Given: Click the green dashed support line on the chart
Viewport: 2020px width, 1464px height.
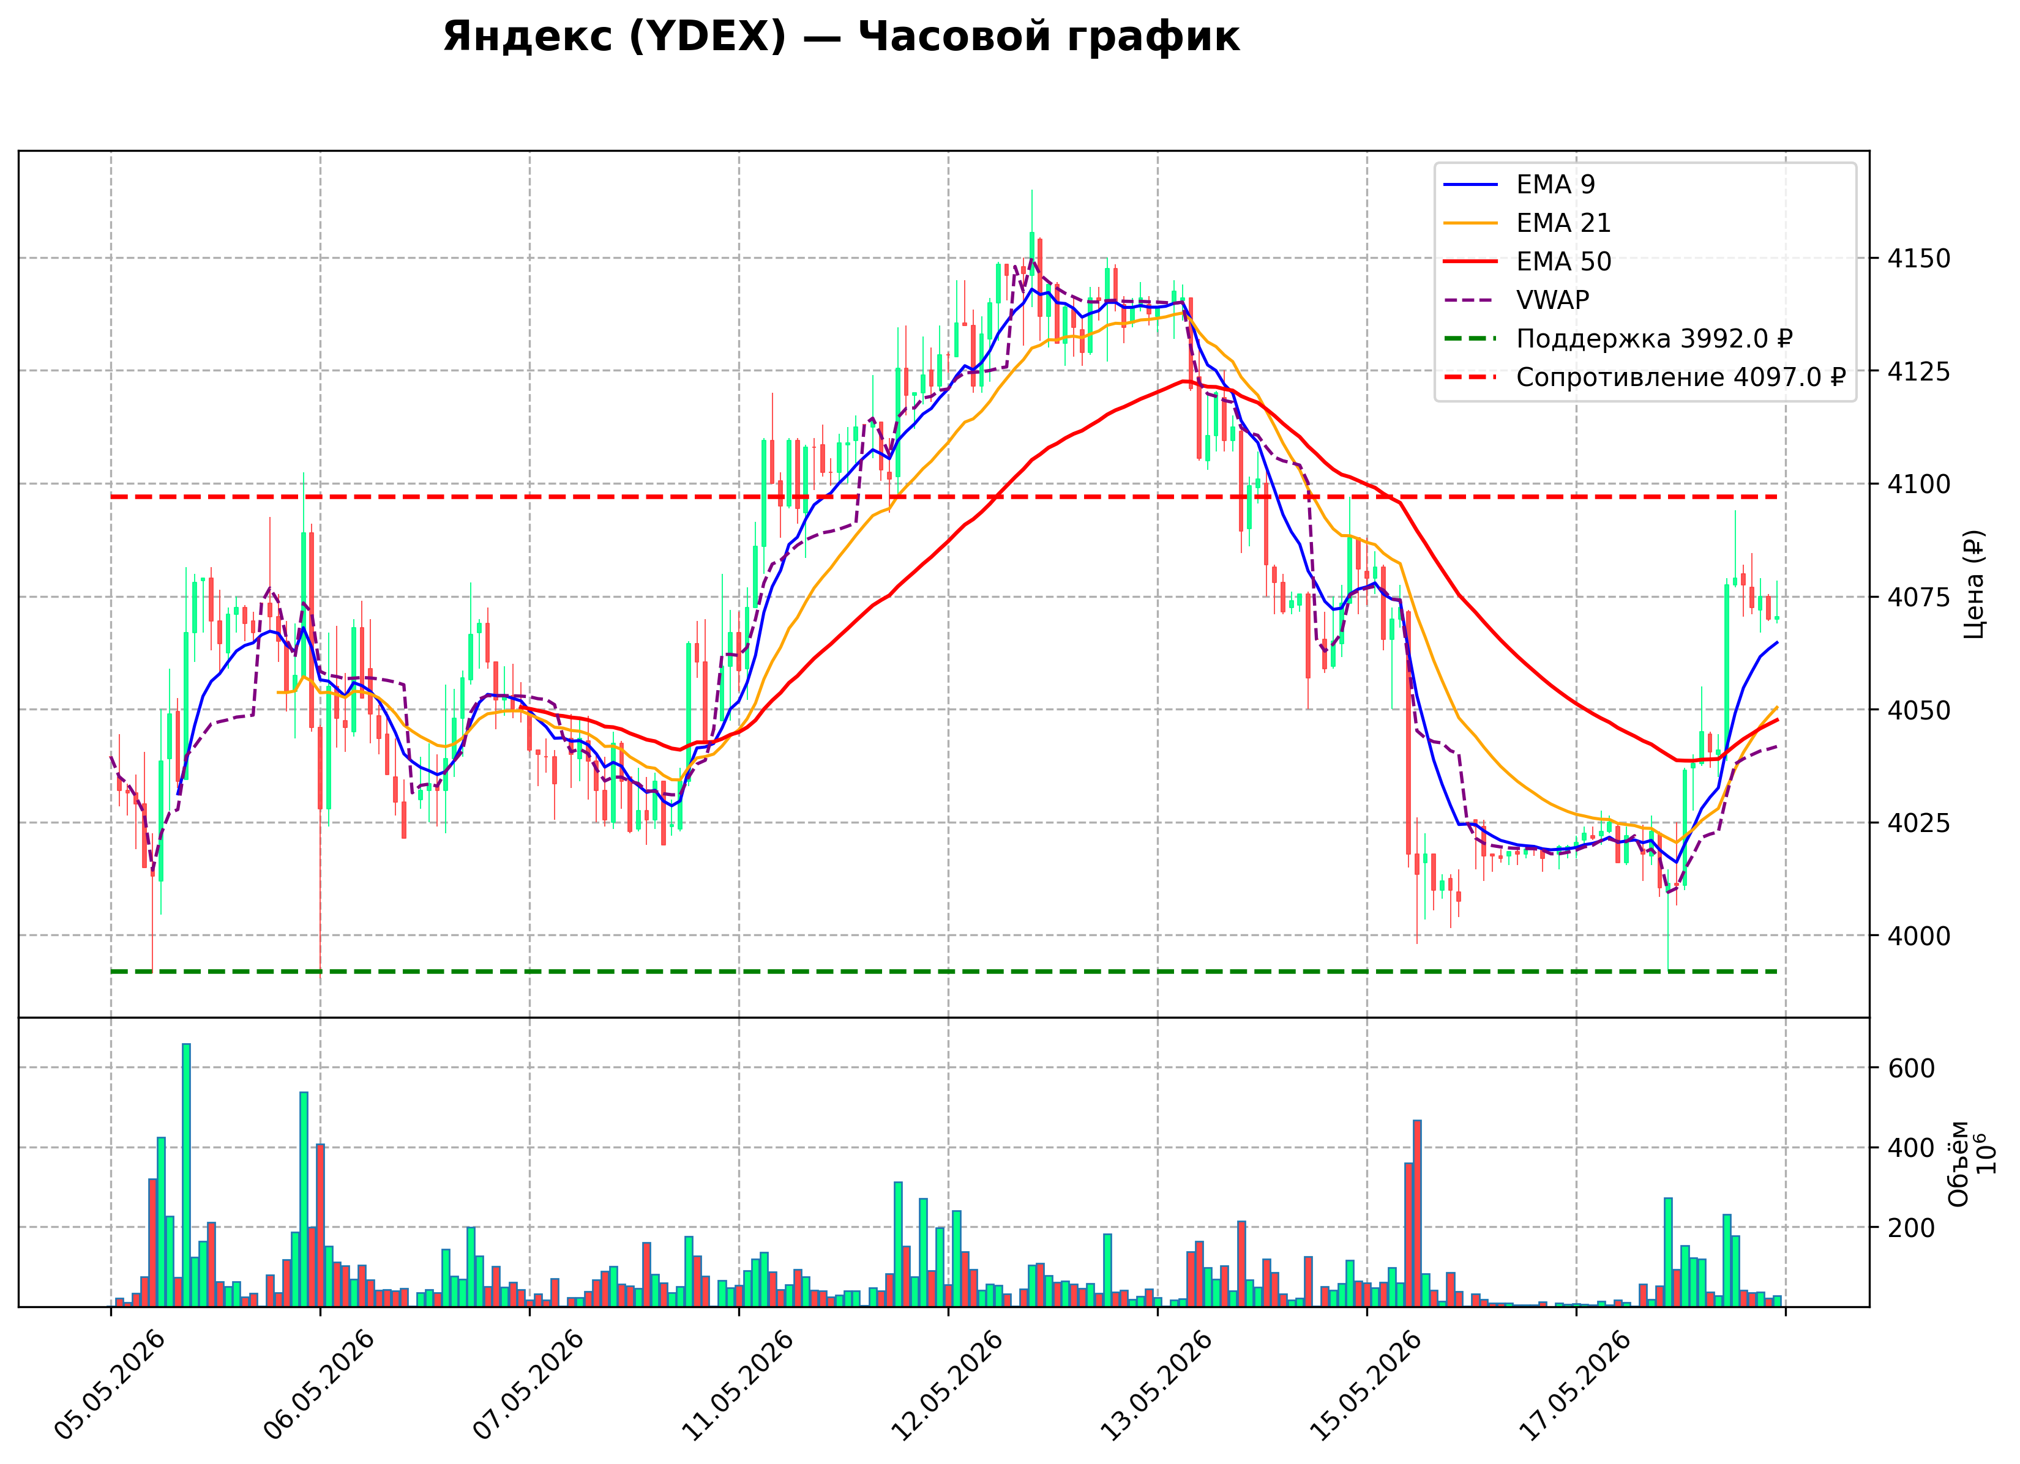Looking at the screenshot, I should point(944,972).
